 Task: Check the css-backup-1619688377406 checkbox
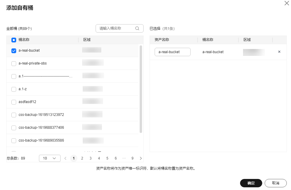click(14, 128)
